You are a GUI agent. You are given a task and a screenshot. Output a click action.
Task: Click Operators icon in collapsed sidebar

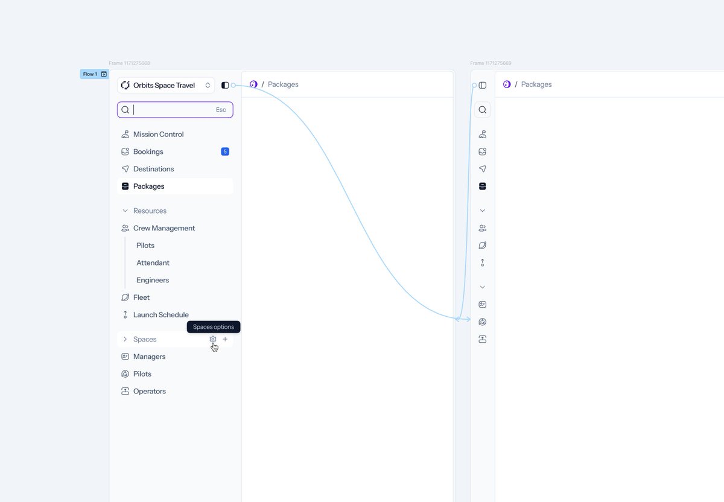(x=482, y=339)
